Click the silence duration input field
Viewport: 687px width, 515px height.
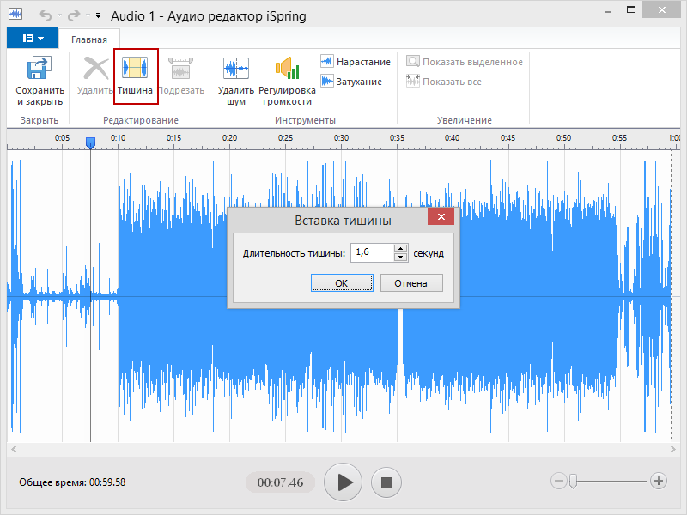pyautogui.click(x=373, y=252)
